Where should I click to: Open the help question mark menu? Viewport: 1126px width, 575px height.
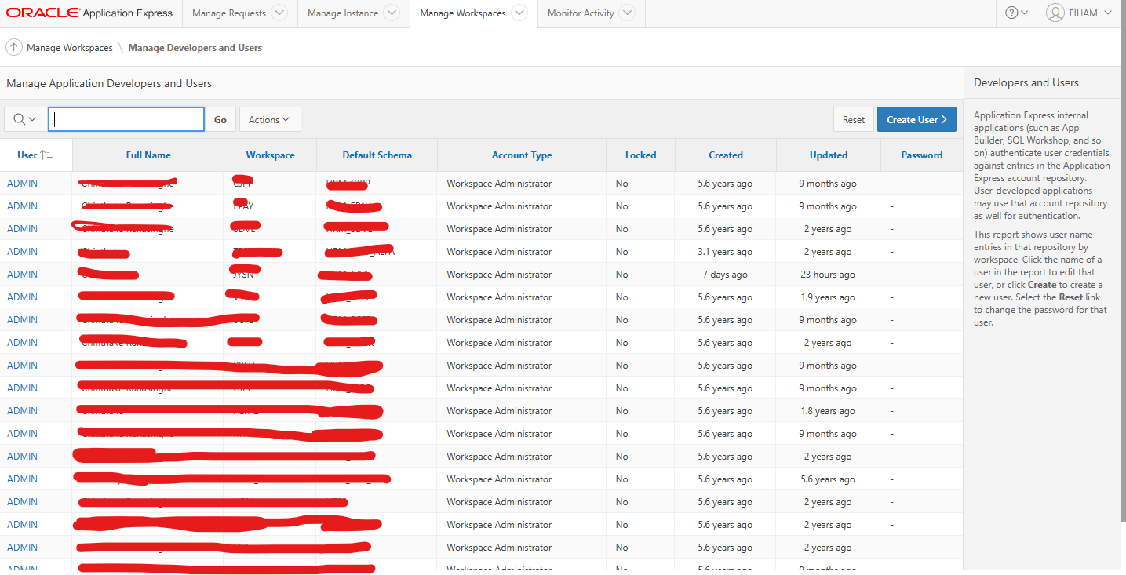(x=1016, y=13)
